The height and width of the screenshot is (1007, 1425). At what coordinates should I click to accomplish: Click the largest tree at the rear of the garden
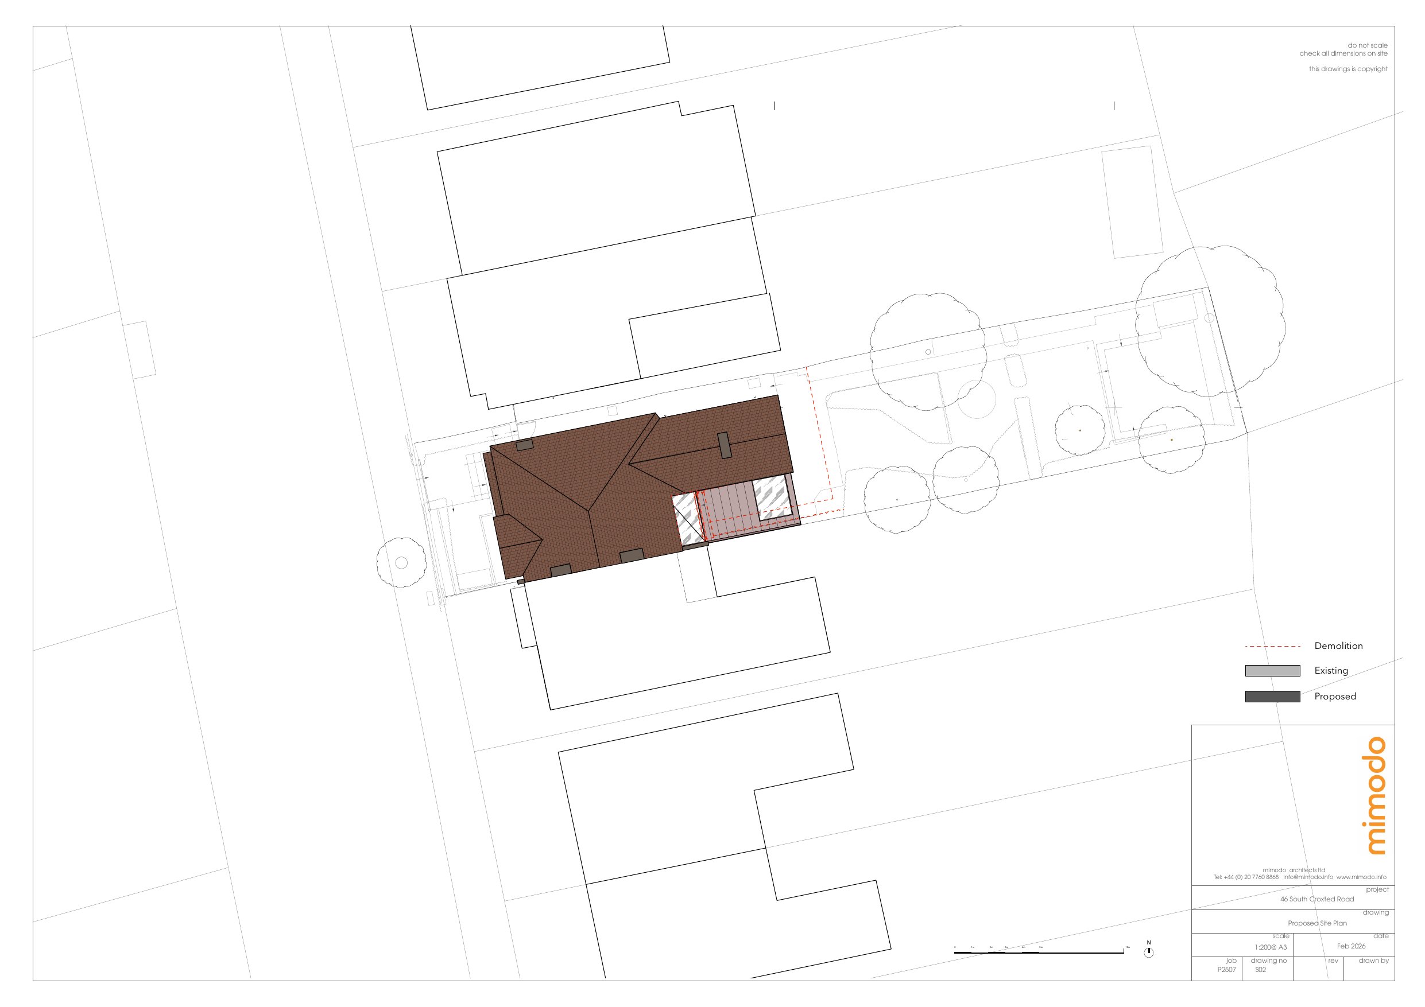1210,321
